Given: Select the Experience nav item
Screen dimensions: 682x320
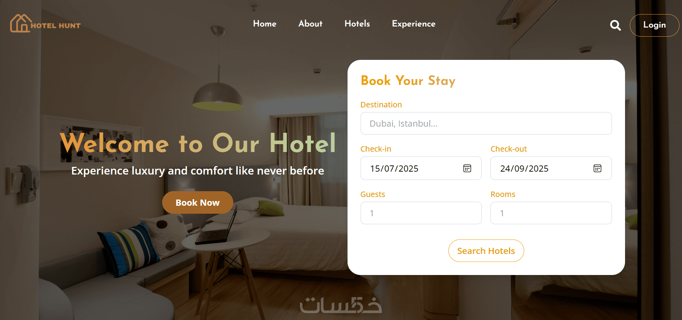Looking at the screenshot, I should (x=414, y=24).
